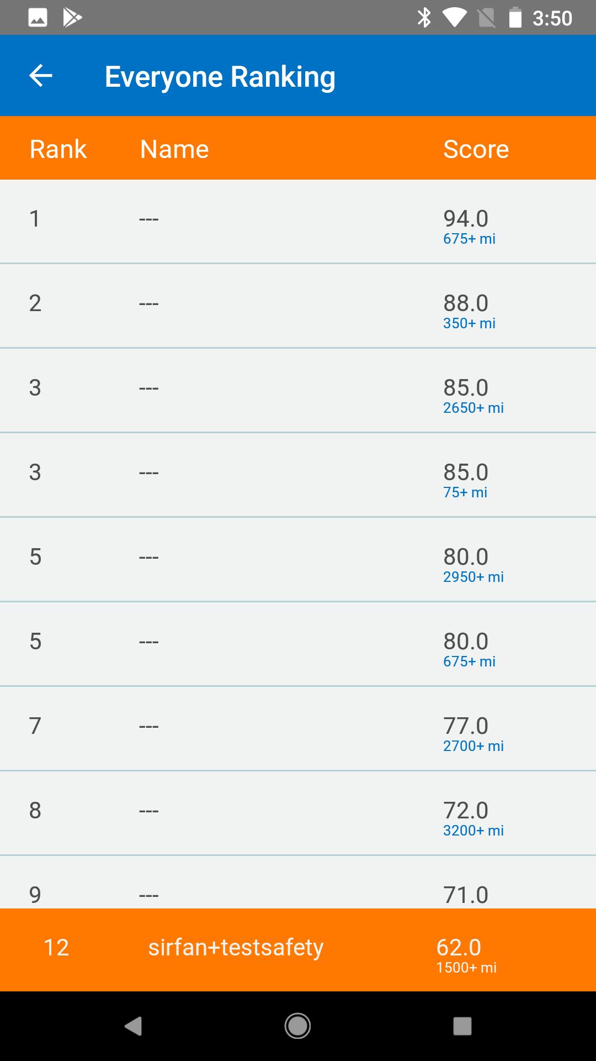Select the rank 7 row scoring 77.0

298,729
